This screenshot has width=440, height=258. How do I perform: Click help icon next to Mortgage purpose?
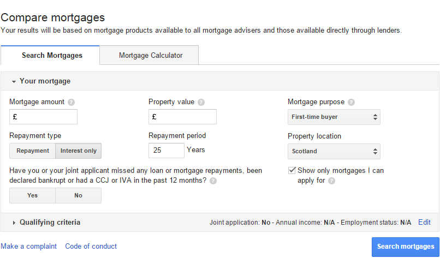pos(351,102)
